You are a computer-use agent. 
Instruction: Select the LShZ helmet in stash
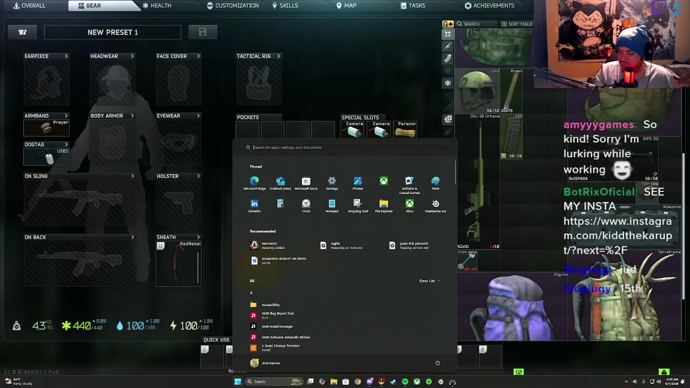click(478, 92)
